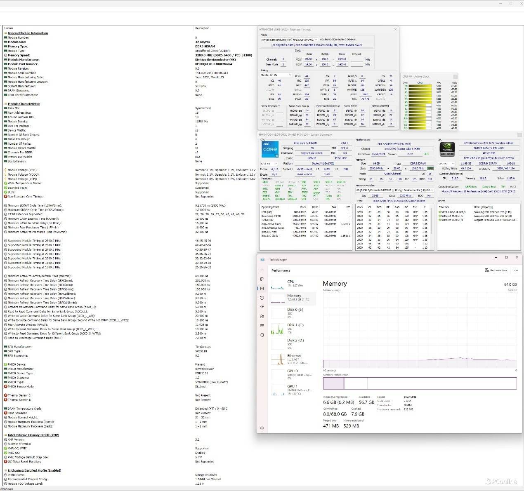524x491 pixels.
Task: Click Intel Core i5-14600K name field
Action: click(x=305, y=143)
